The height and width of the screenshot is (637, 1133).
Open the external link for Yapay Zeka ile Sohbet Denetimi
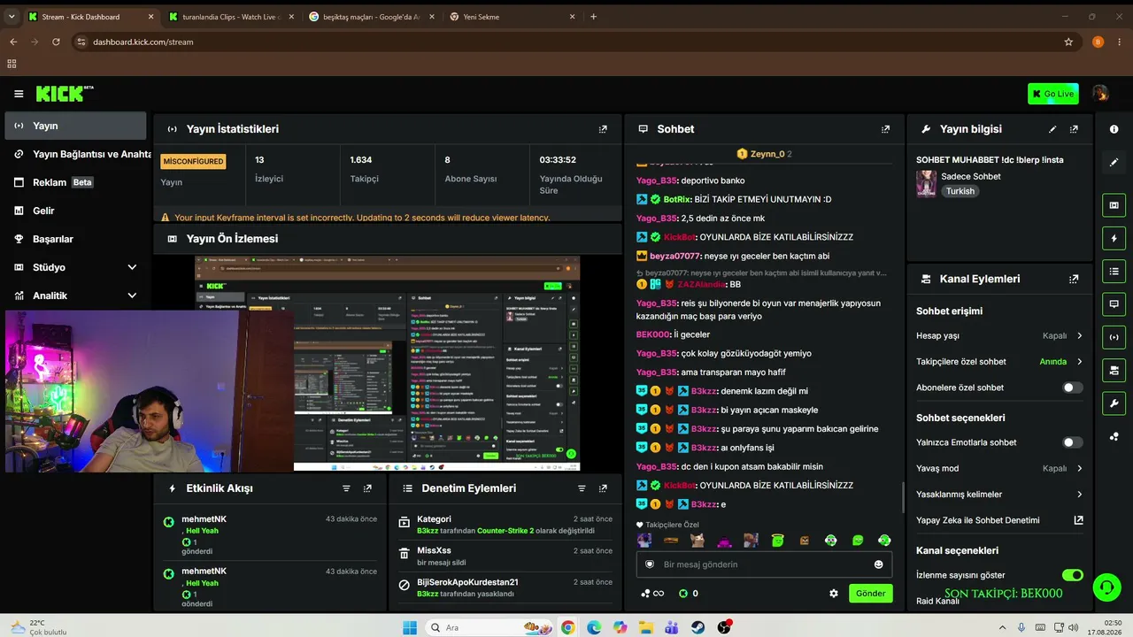[x=1078, y=520]
